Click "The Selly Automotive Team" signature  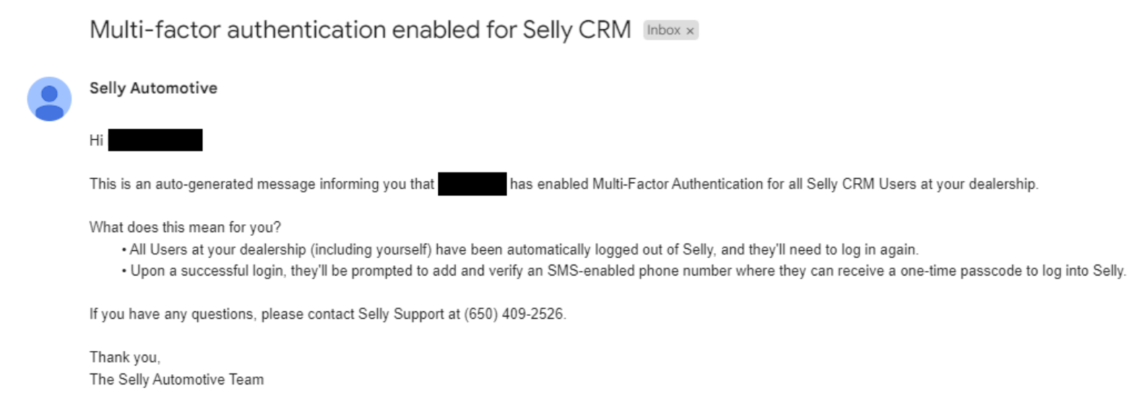[176, 379]
